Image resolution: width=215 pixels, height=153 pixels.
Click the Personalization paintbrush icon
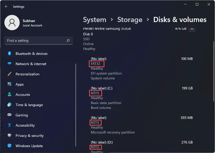(x=9, y=74)
